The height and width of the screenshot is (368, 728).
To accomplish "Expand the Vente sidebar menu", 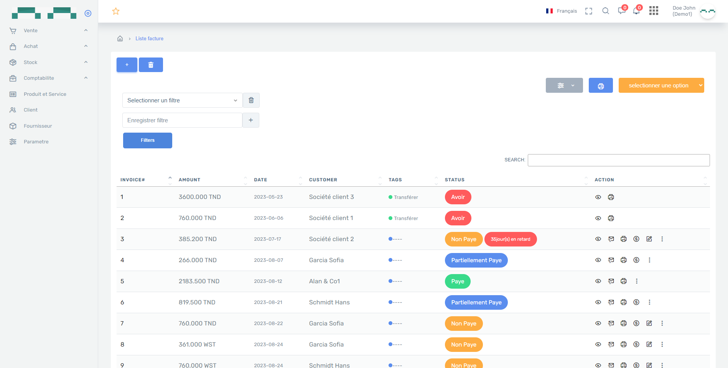I will pyautogui.click(x=49, y=31).
